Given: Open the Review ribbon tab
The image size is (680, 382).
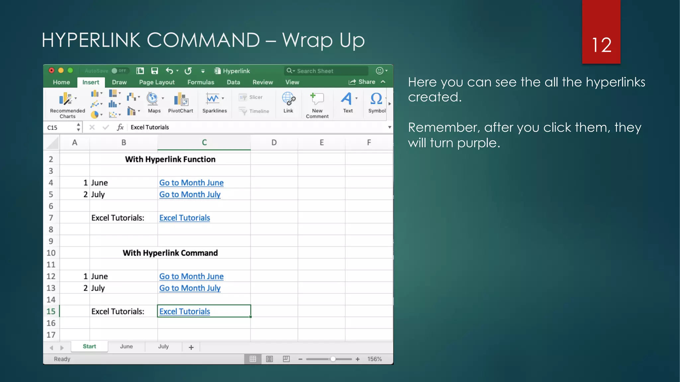Looking at the screenshot, I should tap(263, 82).
